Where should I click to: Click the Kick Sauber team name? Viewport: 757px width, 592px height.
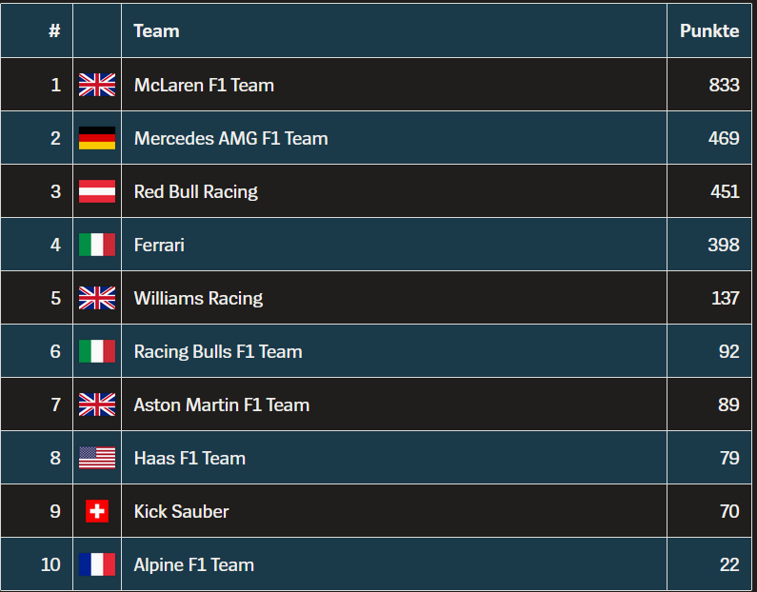[x=181, y=511]
